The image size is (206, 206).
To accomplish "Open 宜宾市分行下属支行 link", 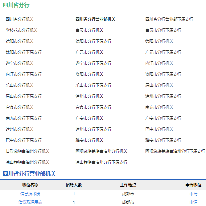I will (x=93, y=107).
